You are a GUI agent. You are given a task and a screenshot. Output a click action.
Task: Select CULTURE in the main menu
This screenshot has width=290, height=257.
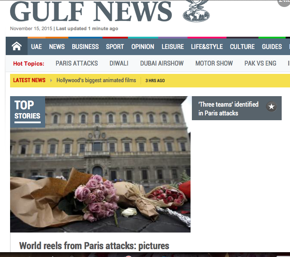click(242, 47)
